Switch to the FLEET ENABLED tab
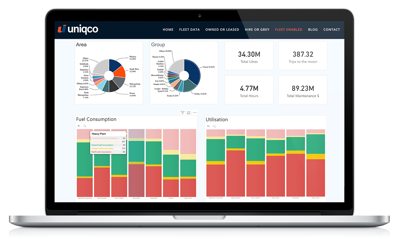 coord(288,29)
